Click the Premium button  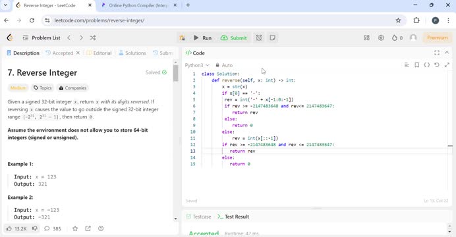click(x=438, y=38)
